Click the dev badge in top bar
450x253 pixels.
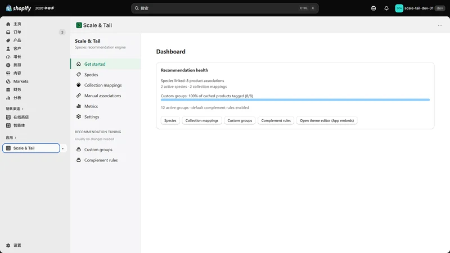point(440,8)
